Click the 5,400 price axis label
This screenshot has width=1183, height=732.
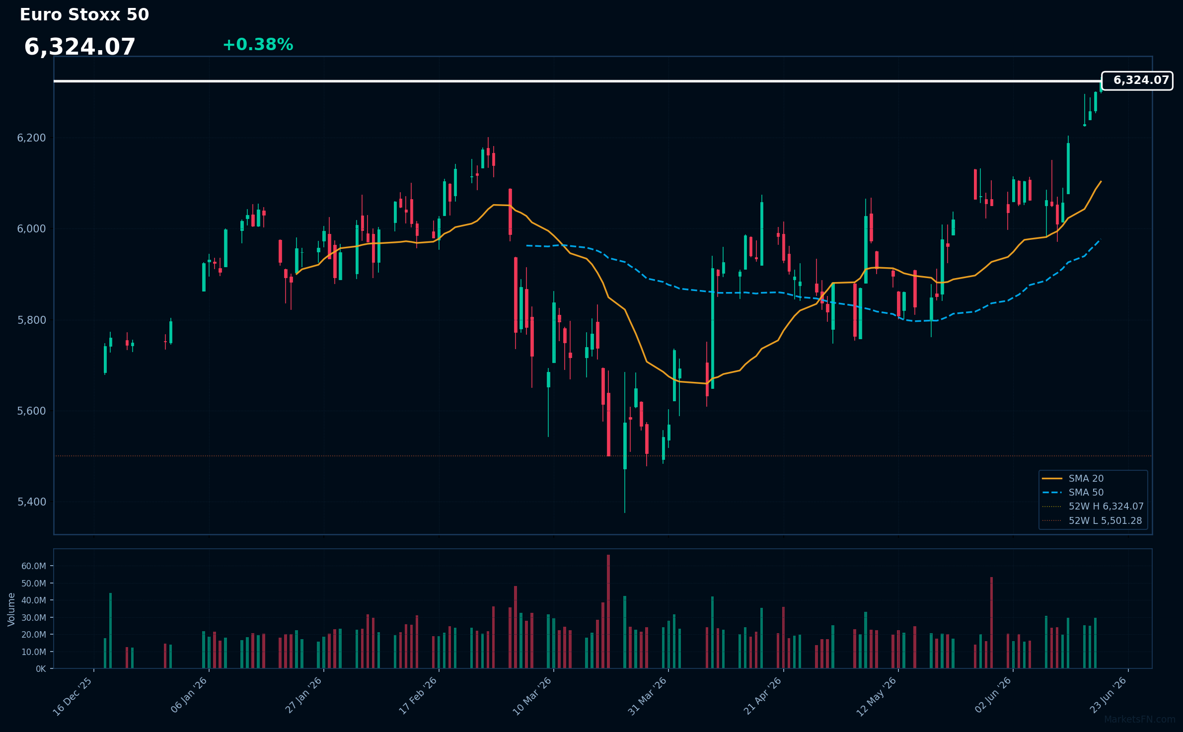pyautogui.click(x=31, y=502)
